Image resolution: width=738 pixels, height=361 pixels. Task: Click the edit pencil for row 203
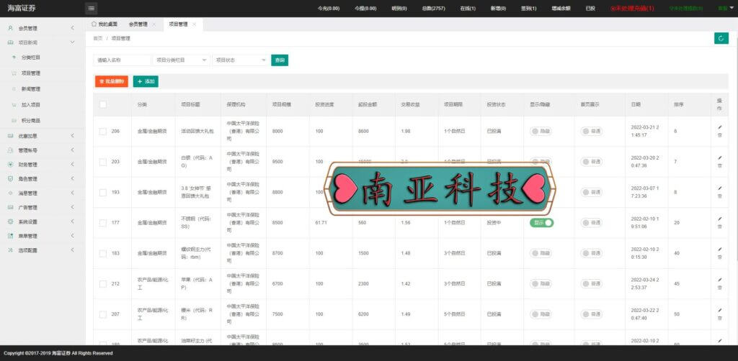719,157
